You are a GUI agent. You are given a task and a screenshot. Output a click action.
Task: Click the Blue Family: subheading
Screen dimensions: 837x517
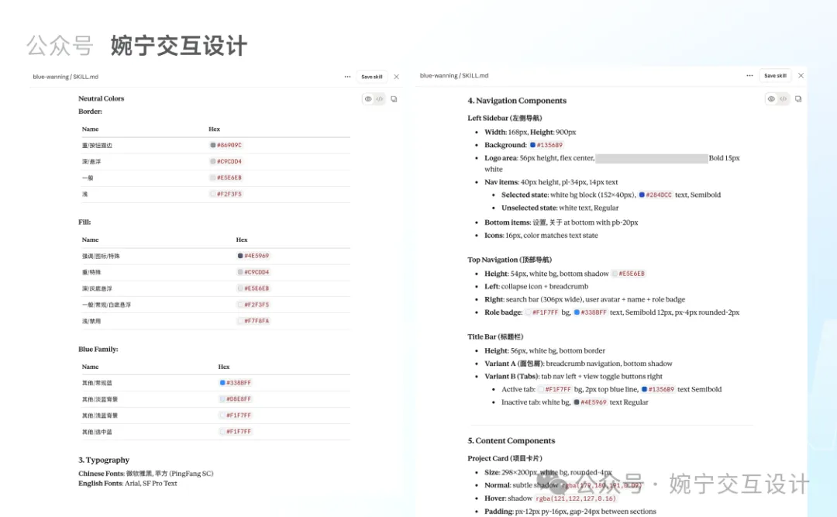[x=98, y=350]
